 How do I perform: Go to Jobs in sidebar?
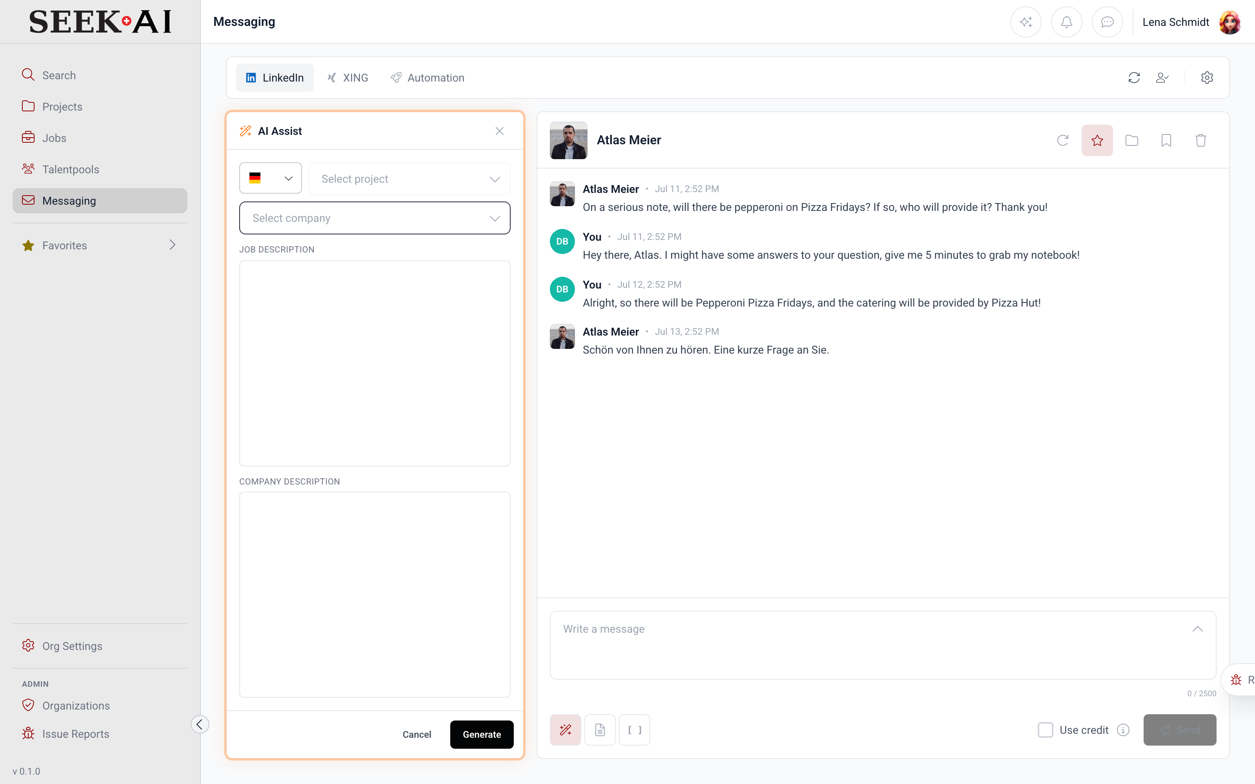tap(100, 138)
